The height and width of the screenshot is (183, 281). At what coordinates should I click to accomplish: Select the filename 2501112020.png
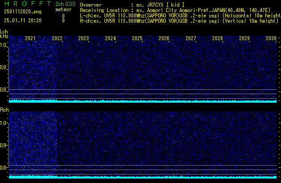click(x=23, y=12)
